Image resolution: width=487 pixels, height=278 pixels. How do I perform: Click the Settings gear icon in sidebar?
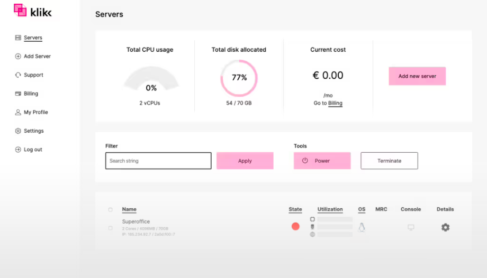(18, 131)
